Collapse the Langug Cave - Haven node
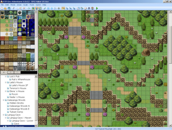172x130 pixels. pyautogui.click(x=6, y=118)
